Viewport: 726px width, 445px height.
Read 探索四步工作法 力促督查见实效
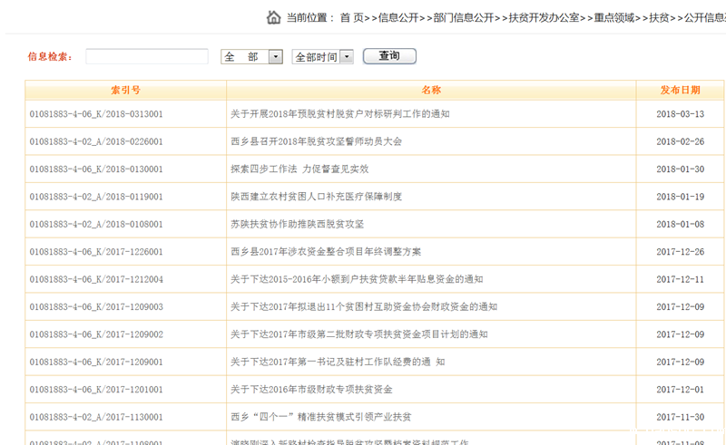click(299, 169)
